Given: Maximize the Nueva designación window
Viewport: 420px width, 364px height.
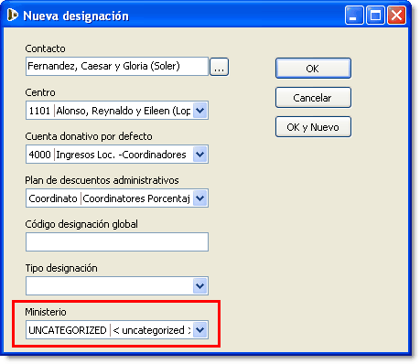Looking at the screenshot, I should 375,15.
